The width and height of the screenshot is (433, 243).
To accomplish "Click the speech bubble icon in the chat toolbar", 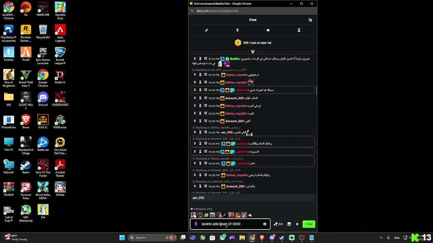I will [268, 30].
